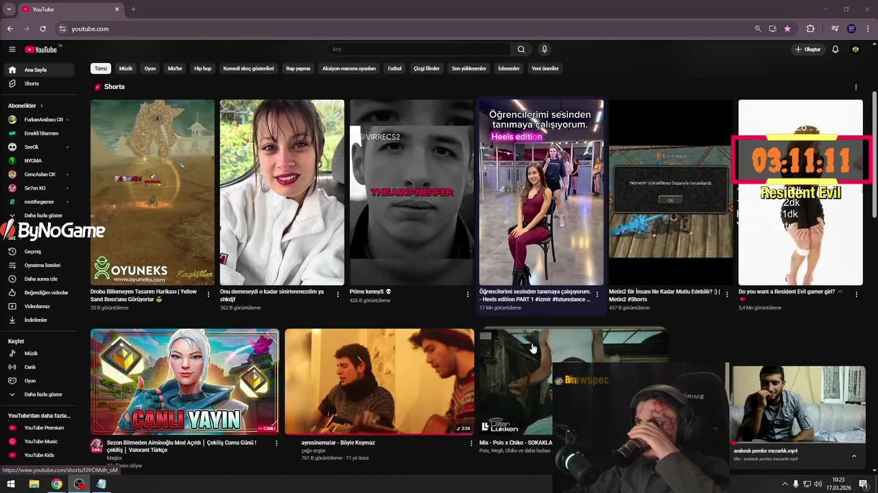The image size is (878, 493).
Task: Open YouTube Music link in sidebar
Action: click(41, 442)
